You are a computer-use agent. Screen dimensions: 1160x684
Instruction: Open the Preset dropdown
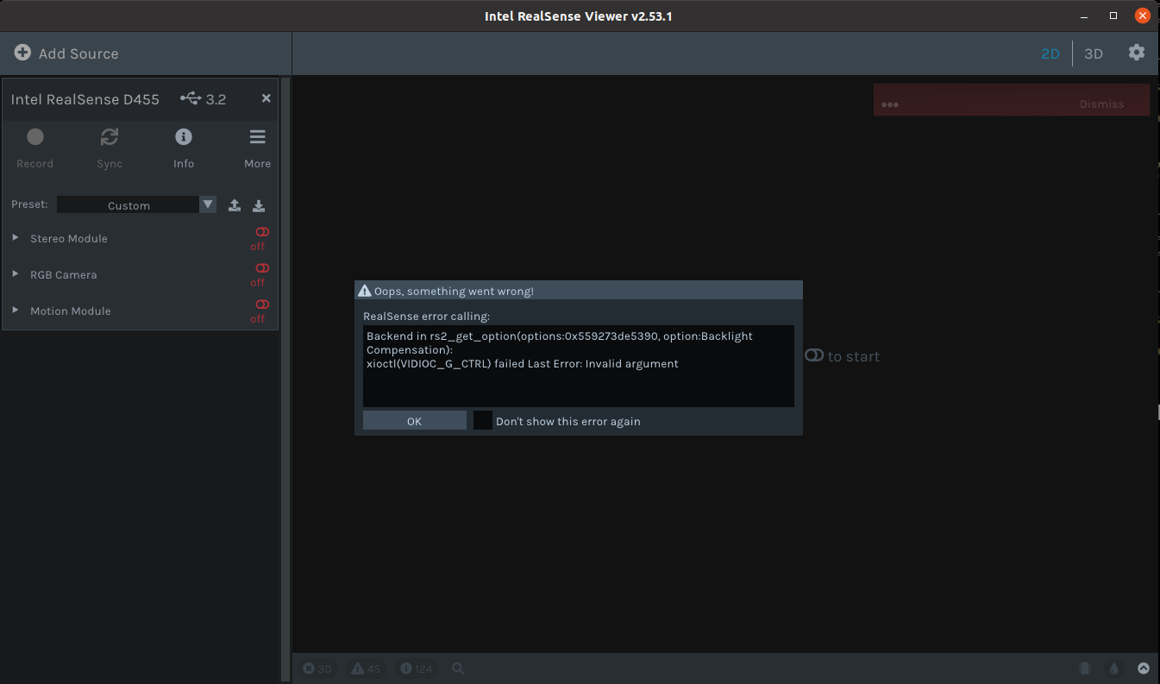207,204
